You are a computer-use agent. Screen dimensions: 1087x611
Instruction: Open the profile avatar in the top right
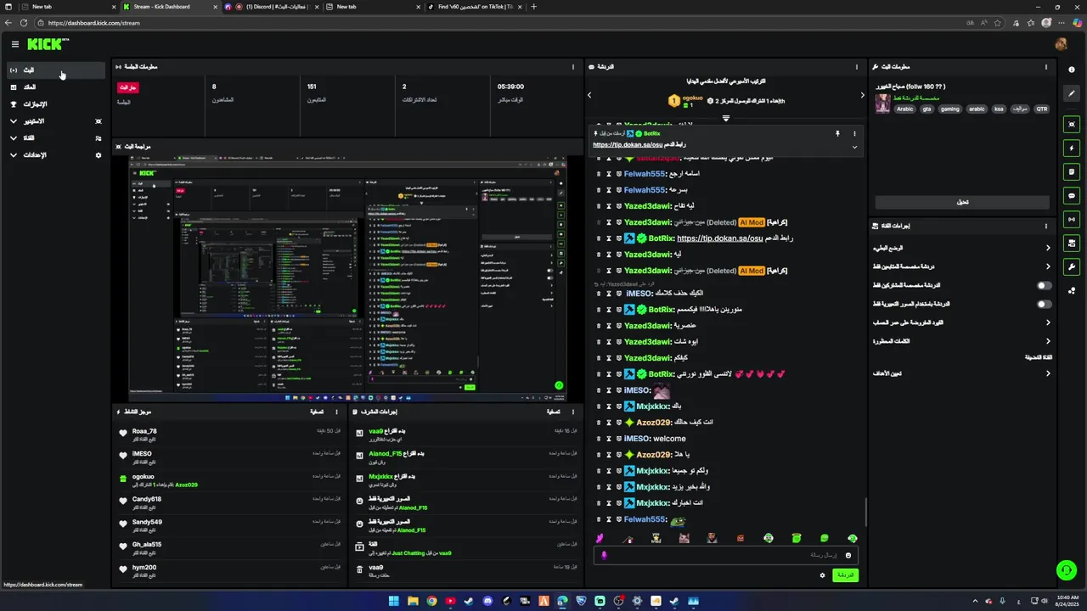tap(1061, 44)
